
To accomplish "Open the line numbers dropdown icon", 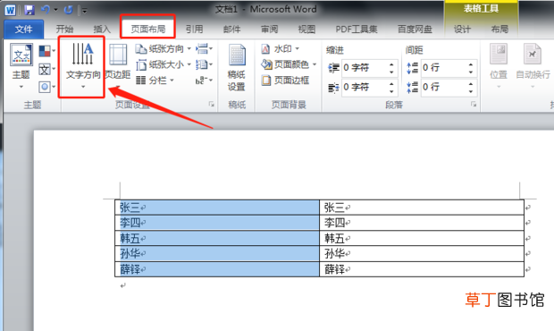I will click(204, 64).
